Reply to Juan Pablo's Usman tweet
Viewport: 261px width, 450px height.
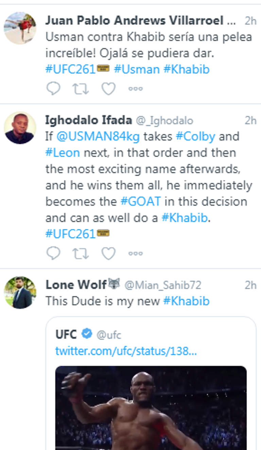[x=53, y=89]
